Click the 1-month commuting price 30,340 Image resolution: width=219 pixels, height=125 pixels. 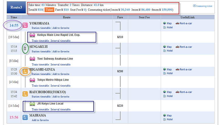coord(125,10)
